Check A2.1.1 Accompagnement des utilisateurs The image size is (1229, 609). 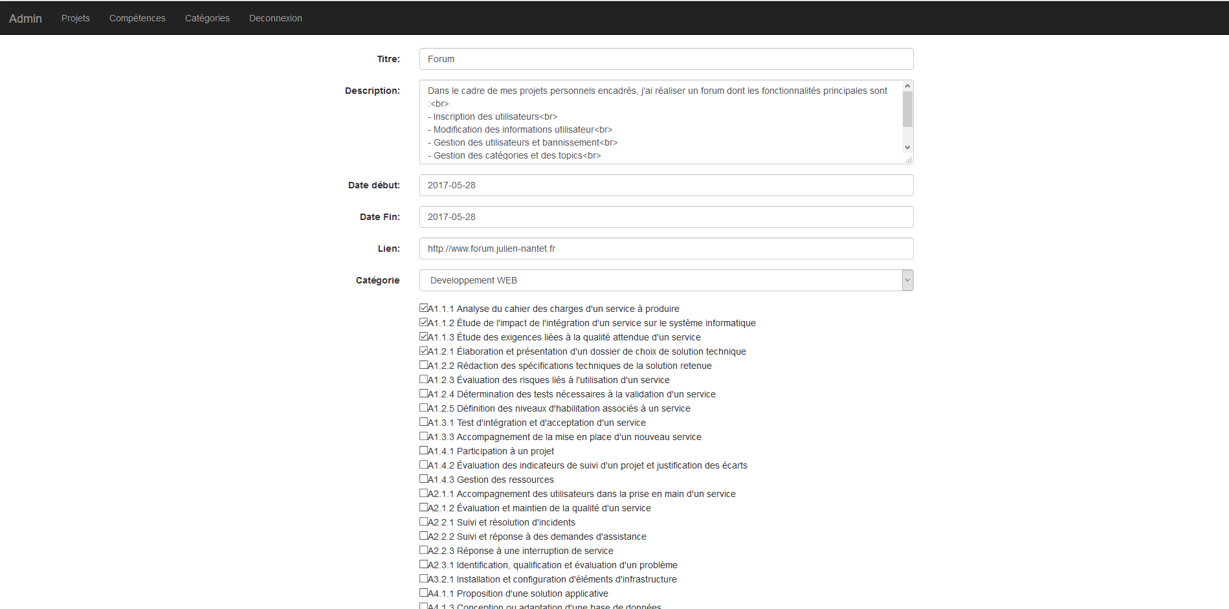pos(423,493)
